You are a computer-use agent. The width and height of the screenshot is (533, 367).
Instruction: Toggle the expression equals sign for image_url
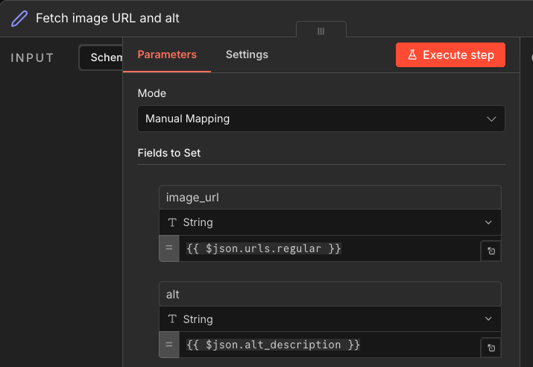click(x=169, y=248)
